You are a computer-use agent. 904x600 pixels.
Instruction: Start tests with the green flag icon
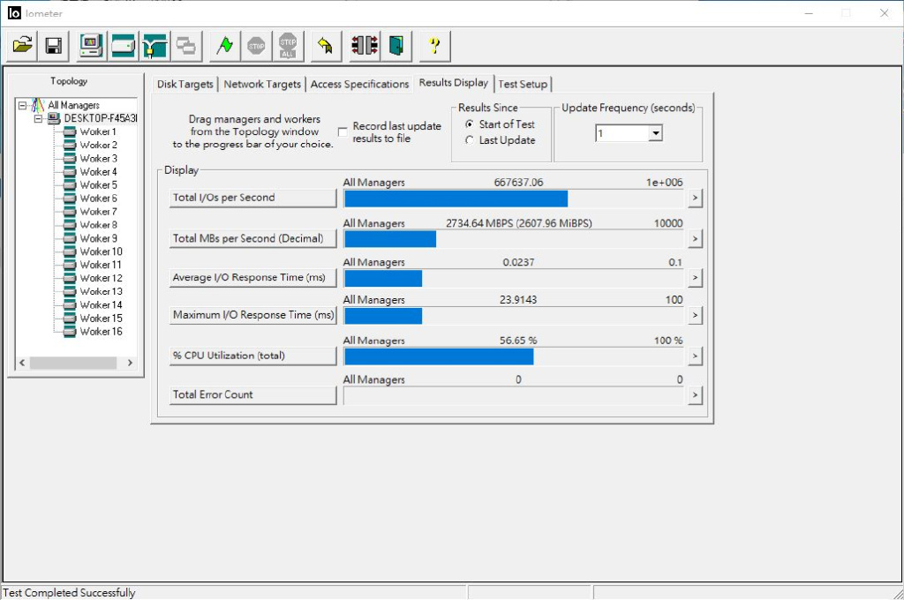pyautogui.click(x=225, y=45)
